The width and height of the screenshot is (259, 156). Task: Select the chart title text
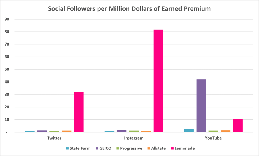pos(129,9)
